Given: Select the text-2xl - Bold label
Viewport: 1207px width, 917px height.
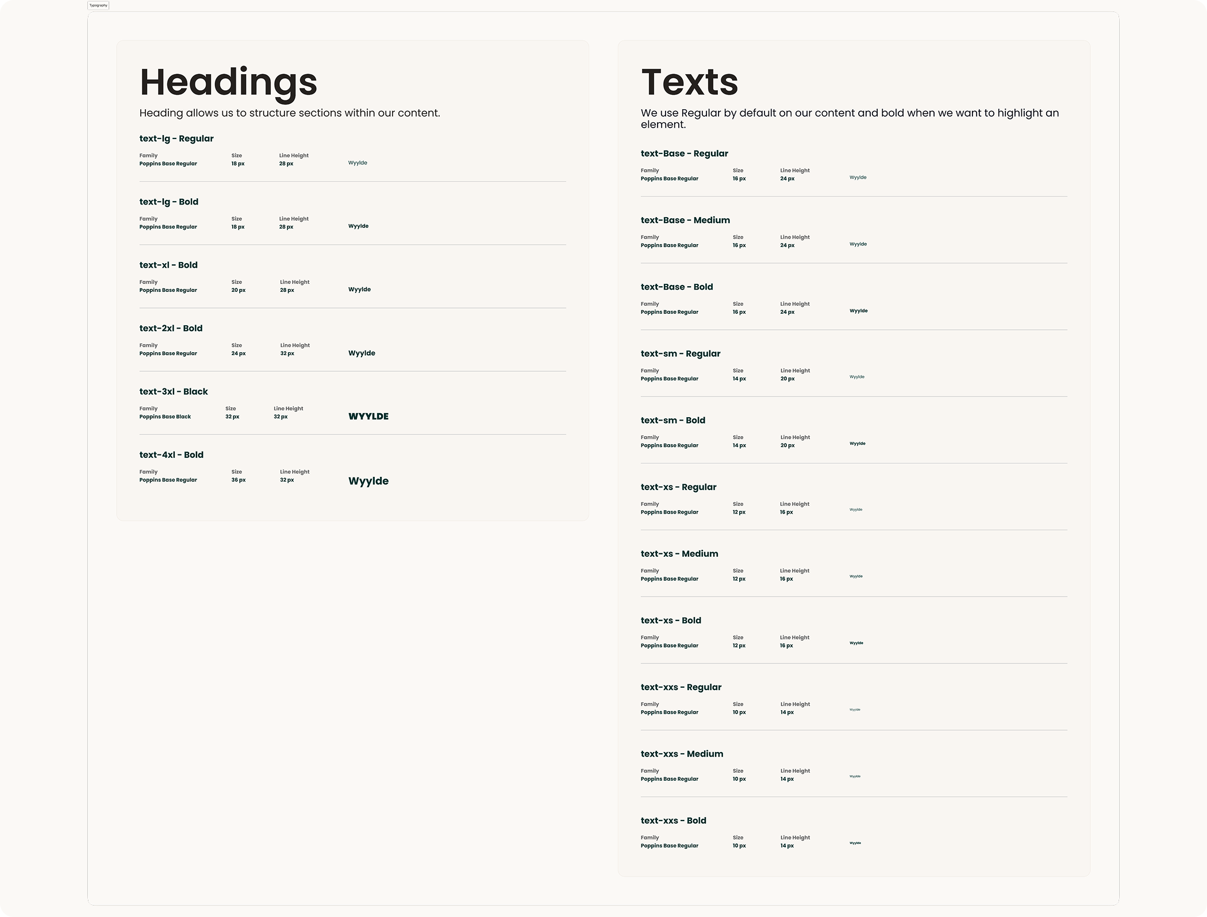Looking at the screenshot, I should [x=171, y=328].
